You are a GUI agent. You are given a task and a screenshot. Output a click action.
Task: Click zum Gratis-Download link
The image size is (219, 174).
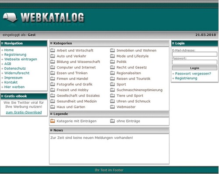[24, 113]
